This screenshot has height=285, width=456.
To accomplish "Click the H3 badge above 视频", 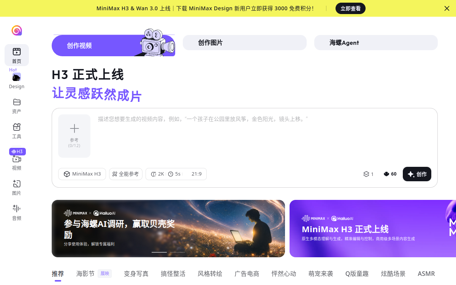I will coord(17,152).
